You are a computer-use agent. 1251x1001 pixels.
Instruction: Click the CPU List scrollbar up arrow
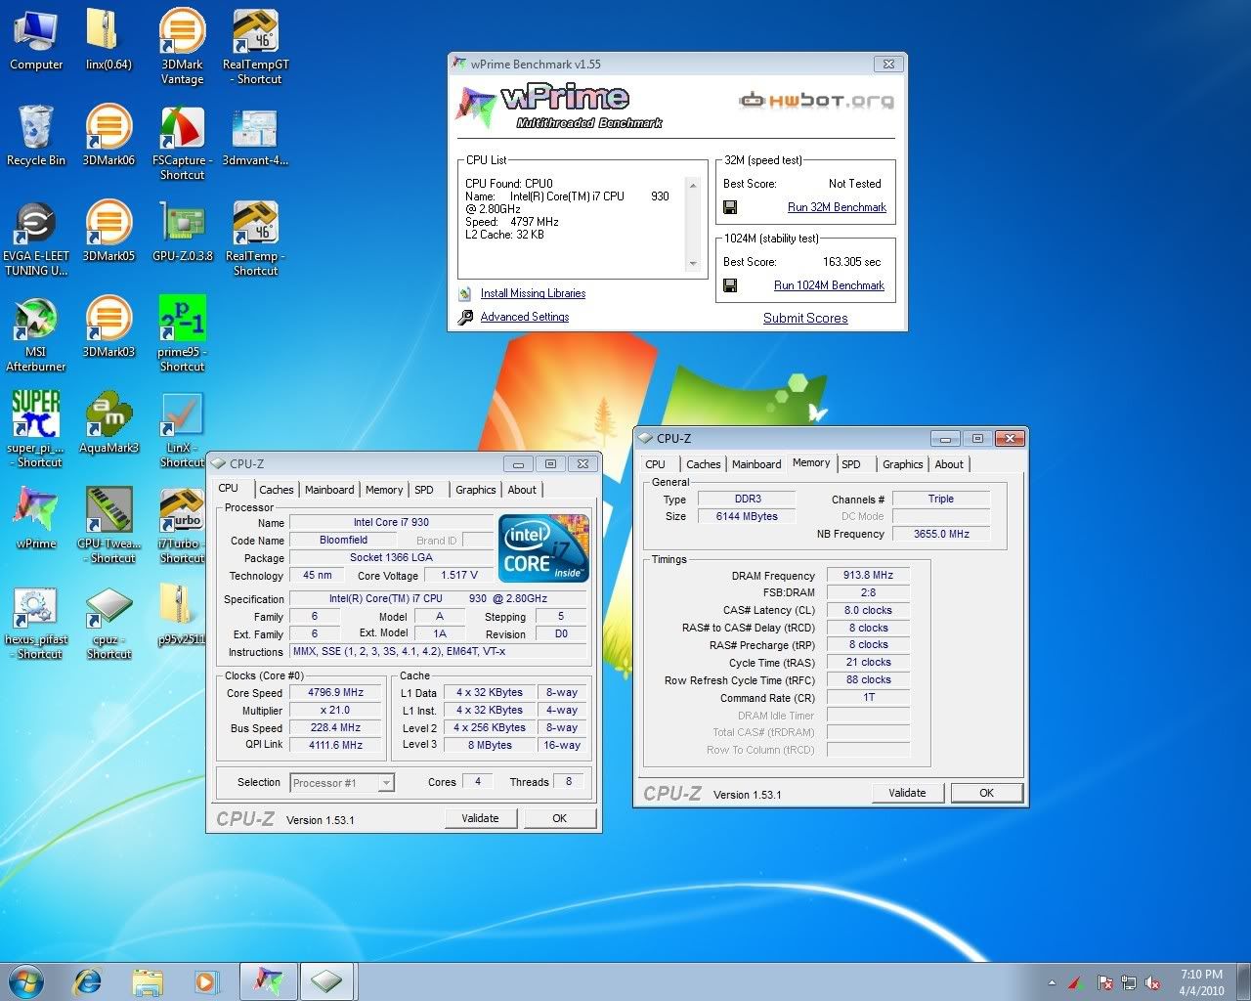click(x=693, y=185)
